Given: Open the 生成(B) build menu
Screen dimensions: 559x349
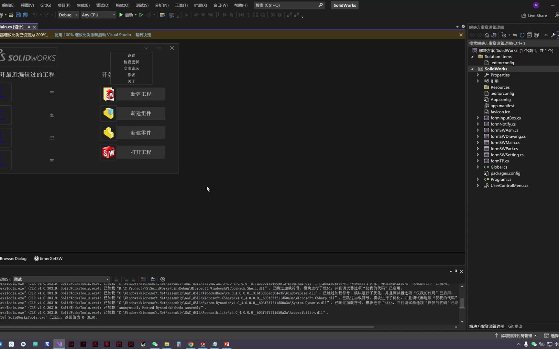Looking at the screenshot, I should click(83, 5).
